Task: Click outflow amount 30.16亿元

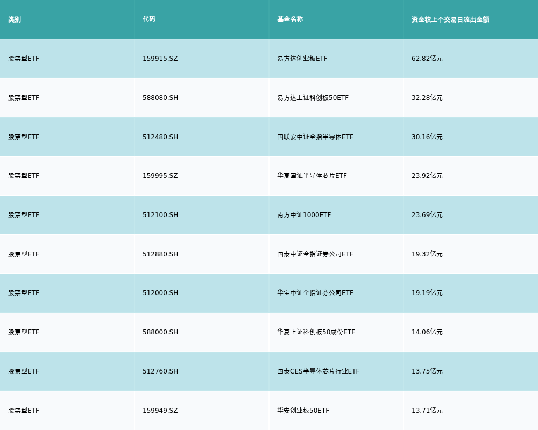Action: 427,137
